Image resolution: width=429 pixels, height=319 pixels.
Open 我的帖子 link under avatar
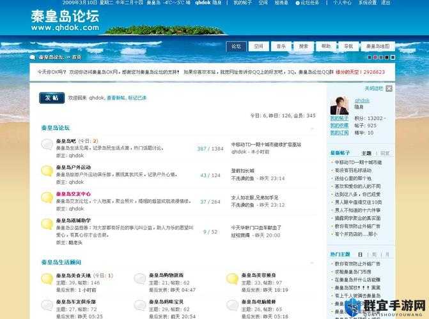pyautogui.click(x=339, y=118)
